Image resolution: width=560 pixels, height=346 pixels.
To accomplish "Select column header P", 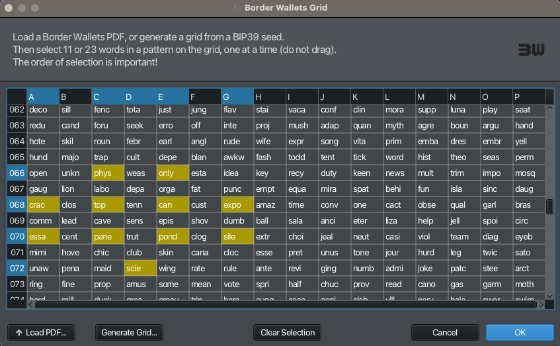I will point(528,97).
